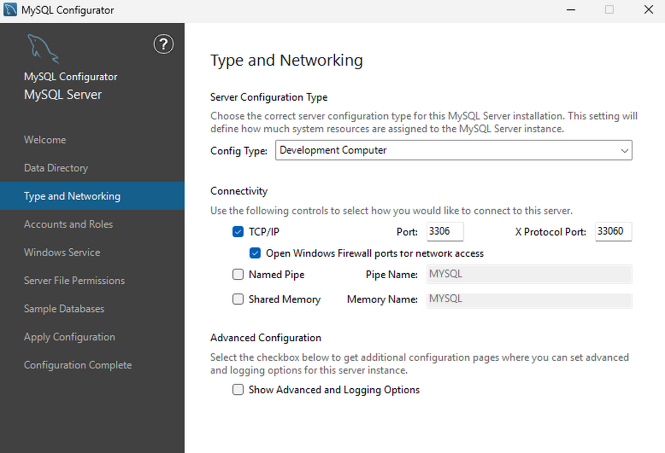Click the MySQL Server sidebar title

63,95
